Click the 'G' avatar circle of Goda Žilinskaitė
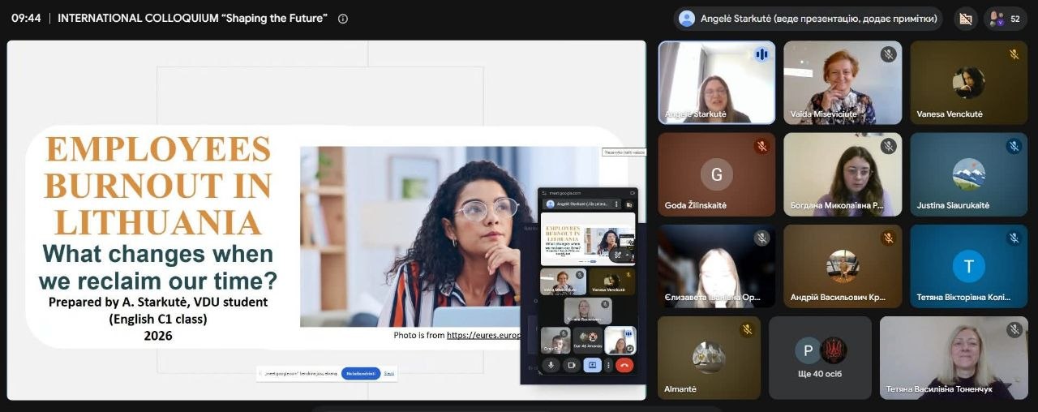Image resolution: width=1038 pixels, height=412 pixels. coord(717,174)
